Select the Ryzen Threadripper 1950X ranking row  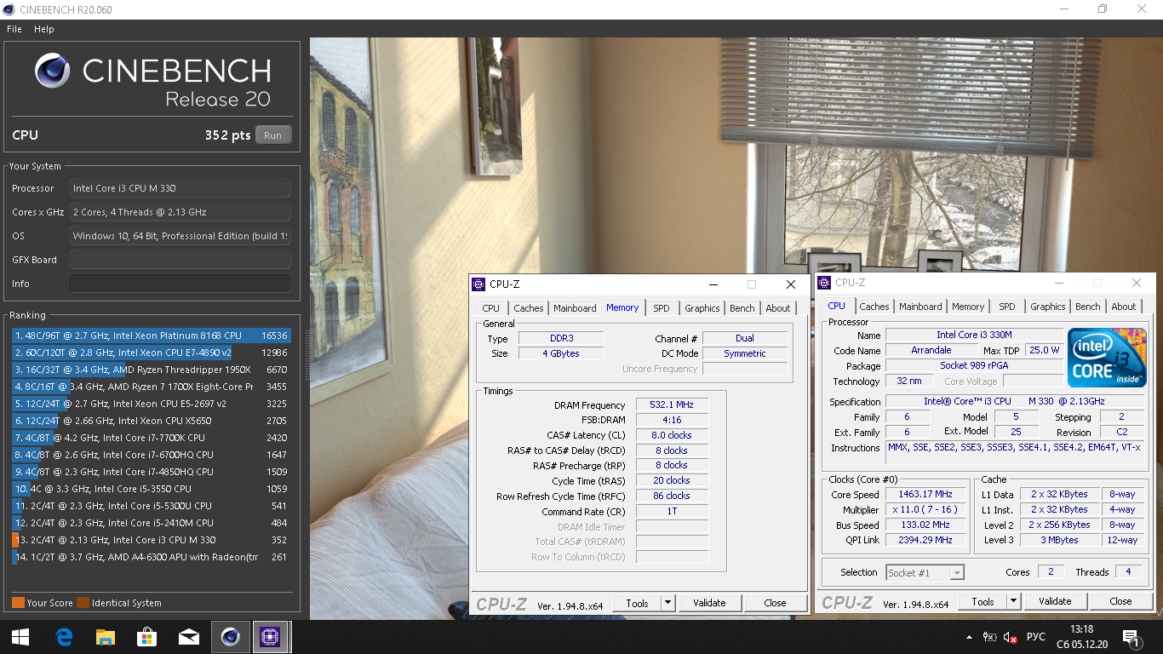click(151, 370)
